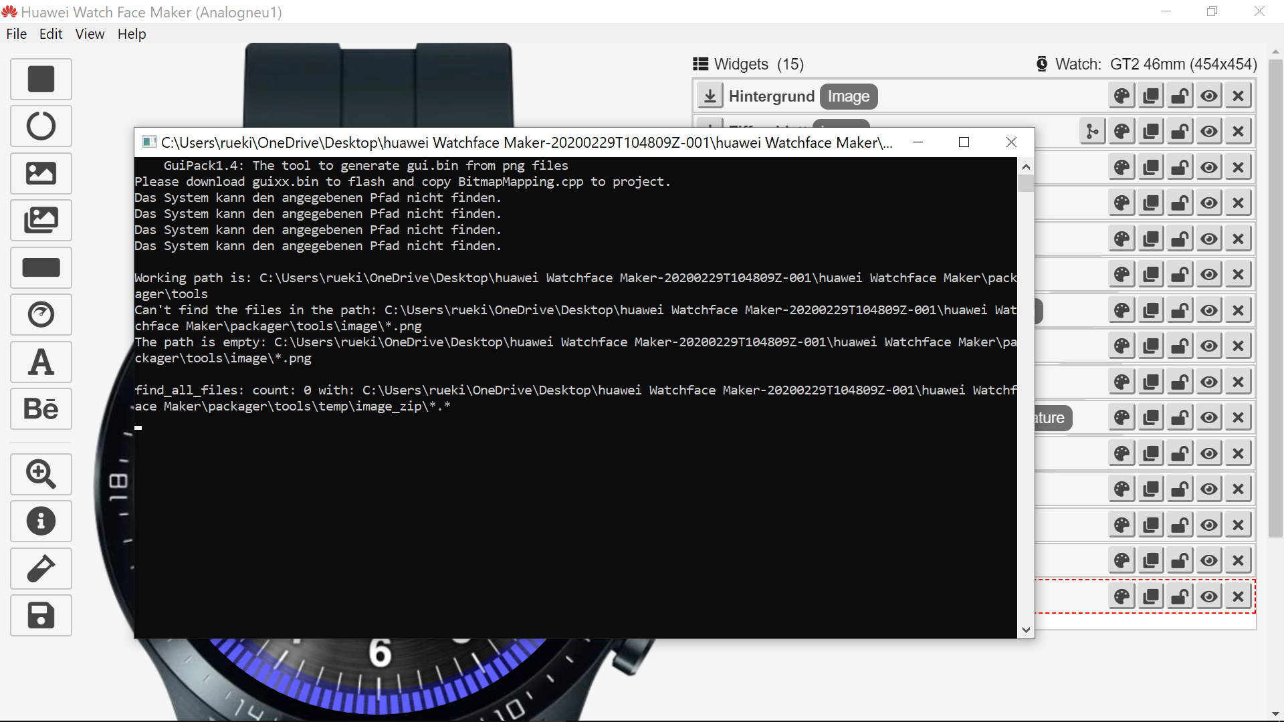This screenshot has height=722, width=1284.
Task: Select the circular arc widget tool
Action: tap(41, 126)
